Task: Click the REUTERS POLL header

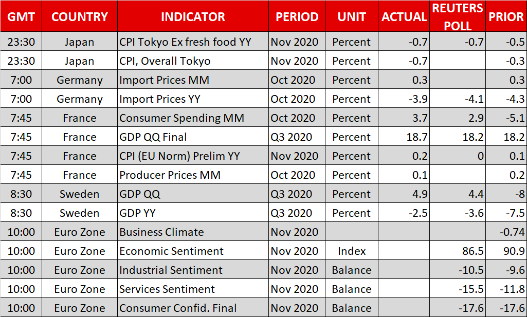Action: pyautogui.click(x=458, y=16)
